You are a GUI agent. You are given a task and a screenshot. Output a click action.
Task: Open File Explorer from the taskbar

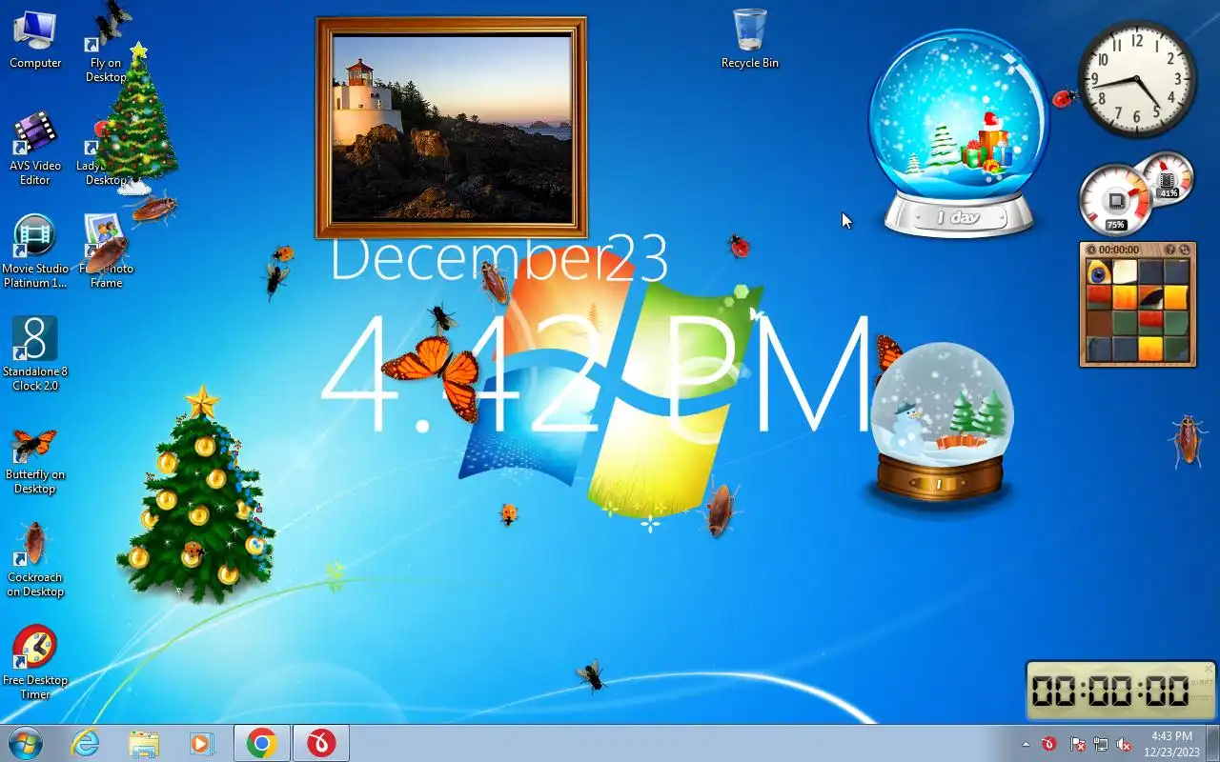point(144,743)
